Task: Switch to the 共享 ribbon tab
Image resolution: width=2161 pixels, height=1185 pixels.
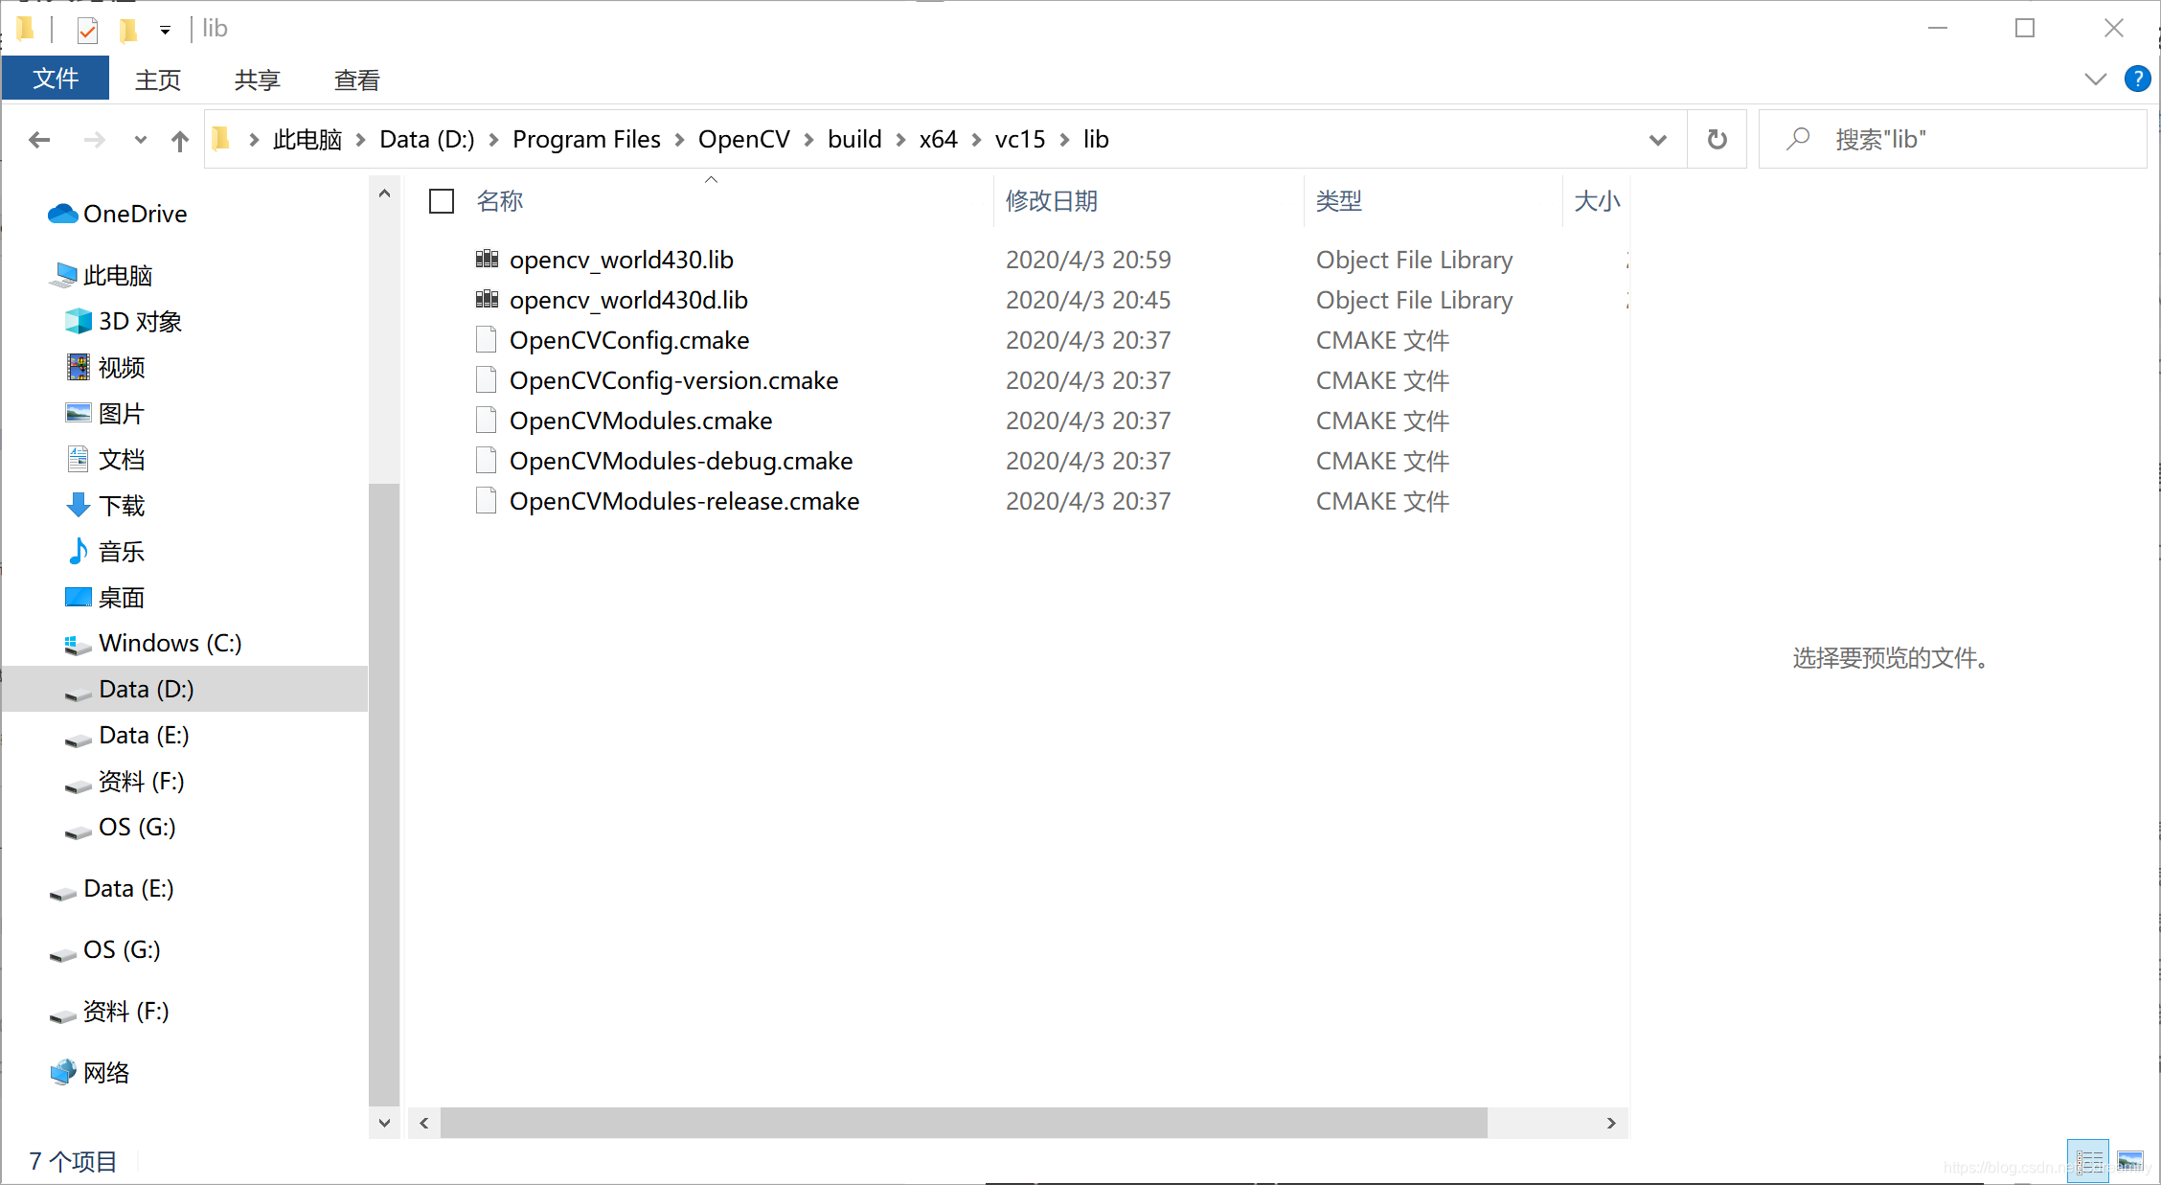Action: point(258,80)
